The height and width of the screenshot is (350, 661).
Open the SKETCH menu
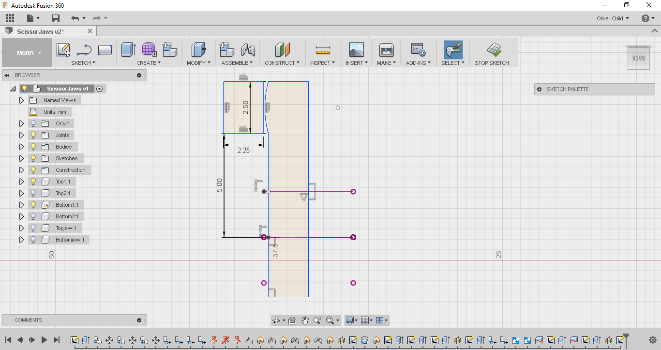83,63
